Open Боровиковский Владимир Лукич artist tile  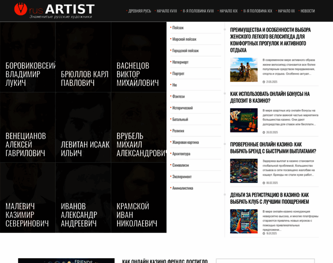click(28, 57)
